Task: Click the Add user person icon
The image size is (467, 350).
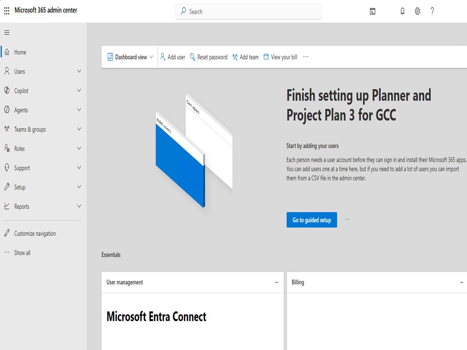Action: 163,57
